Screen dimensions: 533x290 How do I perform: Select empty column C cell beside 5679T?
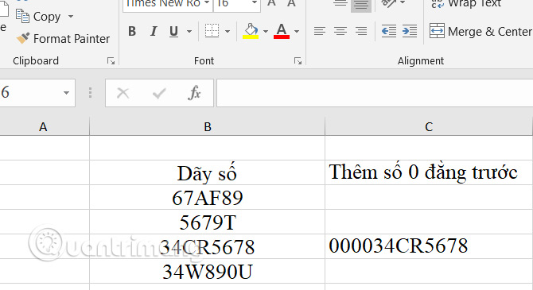429,222
